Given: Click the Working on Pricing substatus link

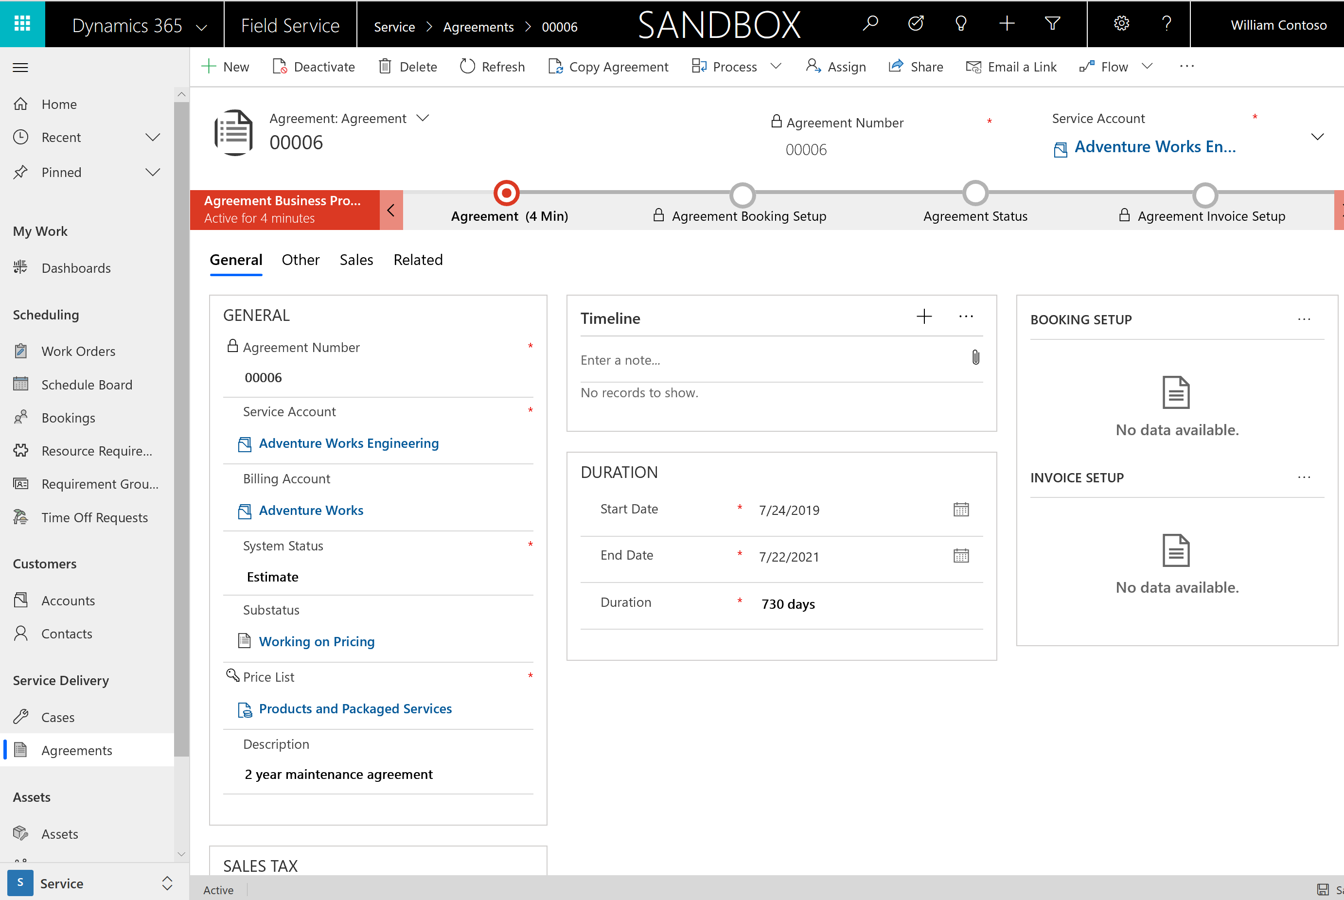Looking at the screenshot, I should click(317, 641).
